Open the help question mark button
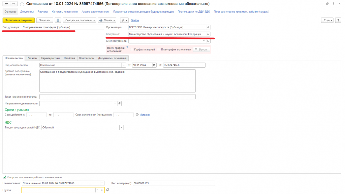 pyautogui.click(x=338, y=20)
